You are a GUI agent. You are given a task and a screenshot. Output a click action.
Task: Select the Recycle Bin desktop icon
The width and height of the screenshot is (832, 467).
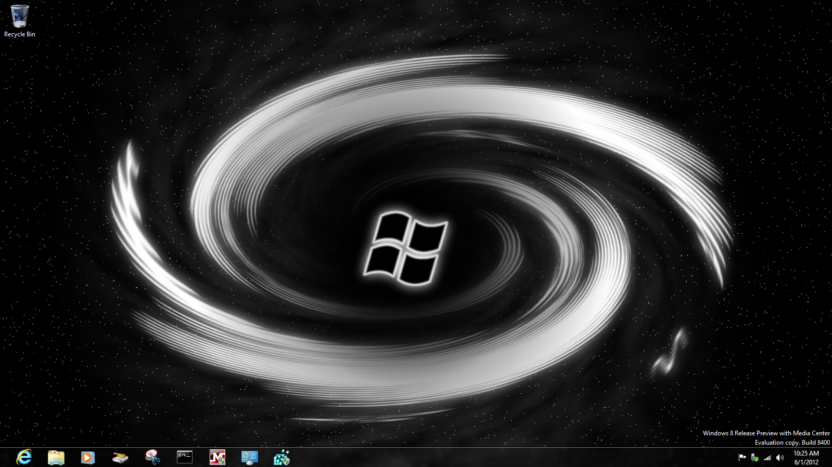click(20, 16)
